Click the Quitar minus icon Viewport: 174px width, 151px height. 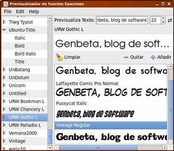click(126, 57)
